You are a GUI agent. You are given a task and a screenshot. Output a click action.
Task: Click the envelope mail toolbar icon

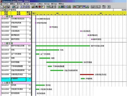click(96, 7)
